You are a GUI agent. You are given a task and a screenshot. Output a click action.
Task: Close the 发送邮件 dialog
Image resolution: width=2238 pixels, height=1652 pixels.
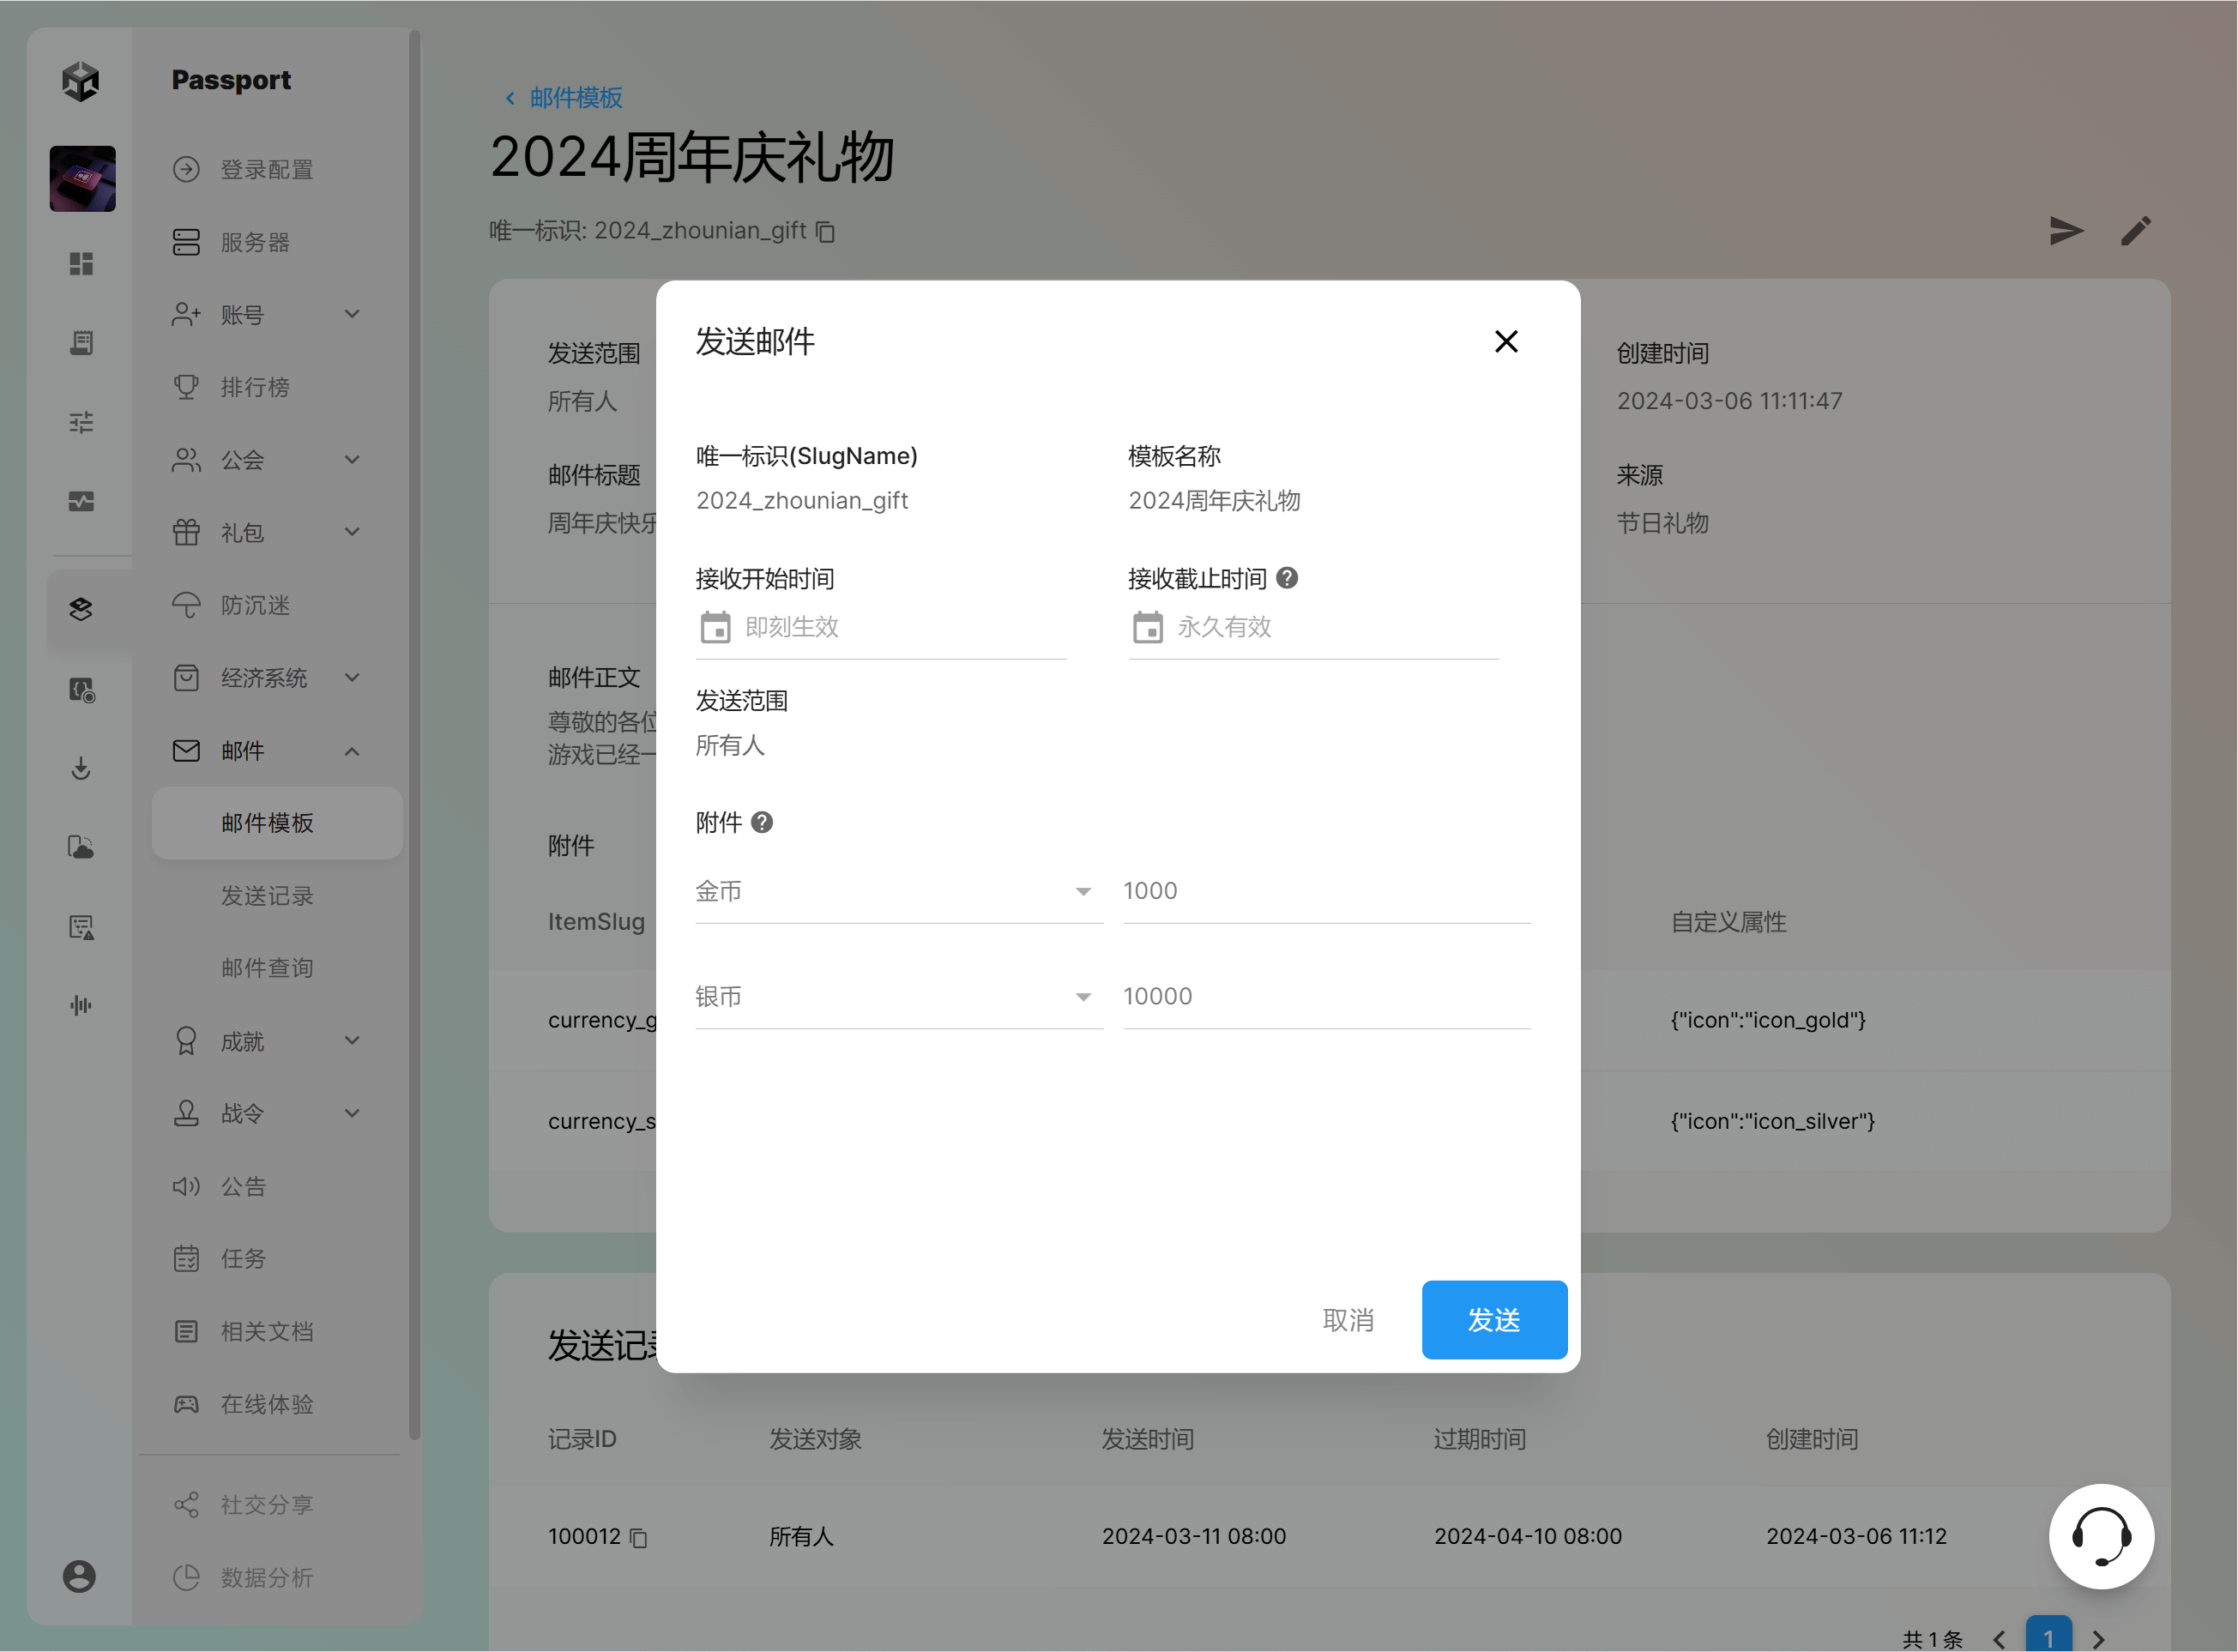pos(1505,342)
